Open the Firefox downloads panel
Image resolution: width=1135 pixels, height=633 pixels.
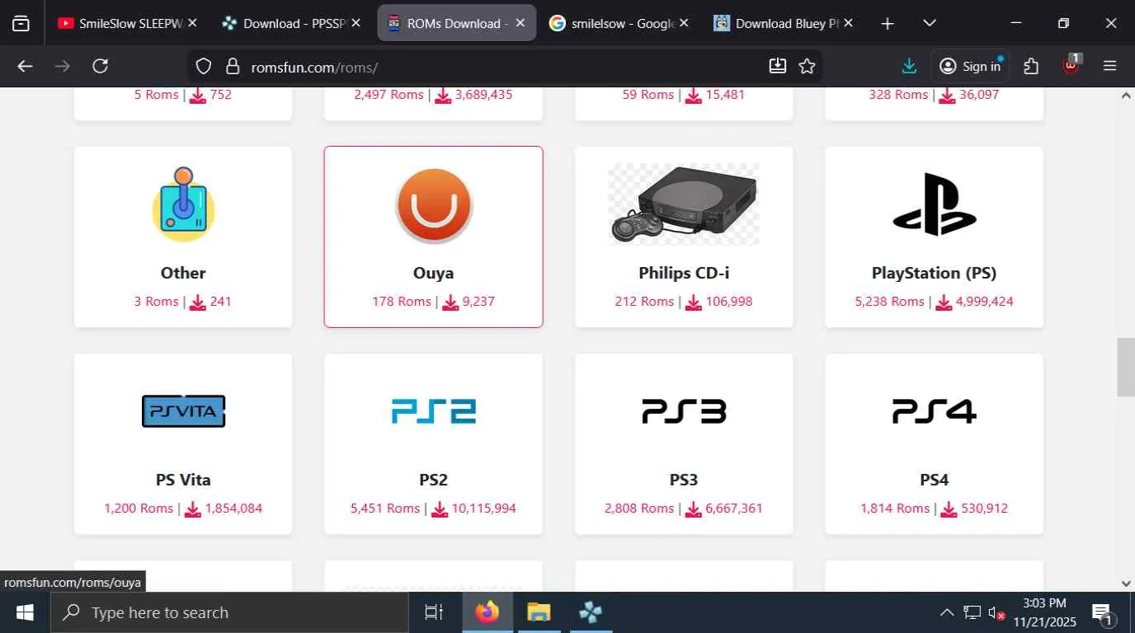[909, 66]
